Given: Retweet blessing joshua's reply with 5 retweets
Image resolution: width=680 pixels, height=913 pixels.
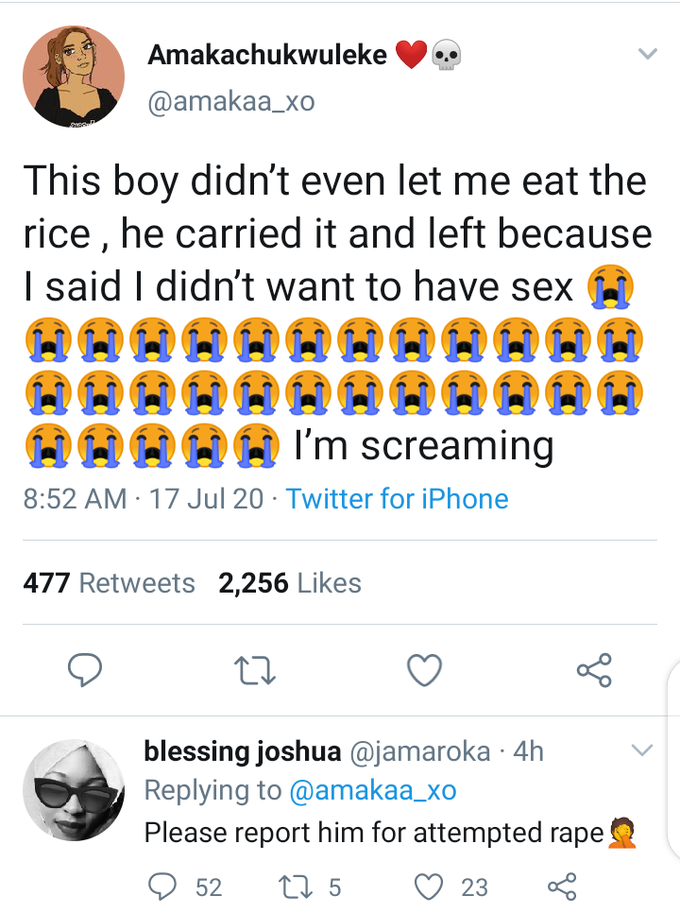Looking at the screenshot, I should (x=310, y=887).
